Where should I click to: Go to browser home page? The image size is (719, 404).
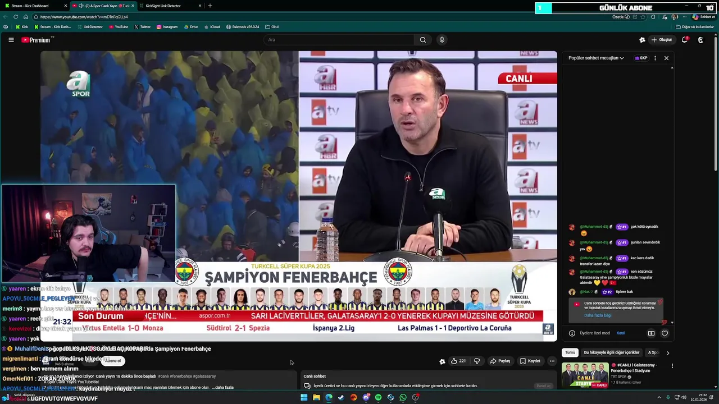pyautogui.click(x=25, y=17)
